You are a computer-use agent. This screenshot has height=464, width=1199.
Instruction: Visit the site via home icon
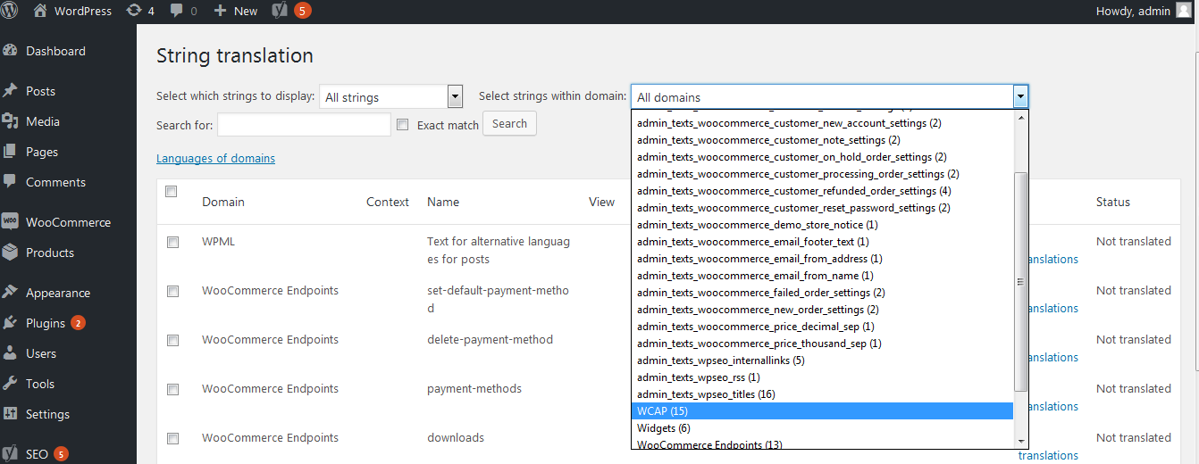[40, 11]
